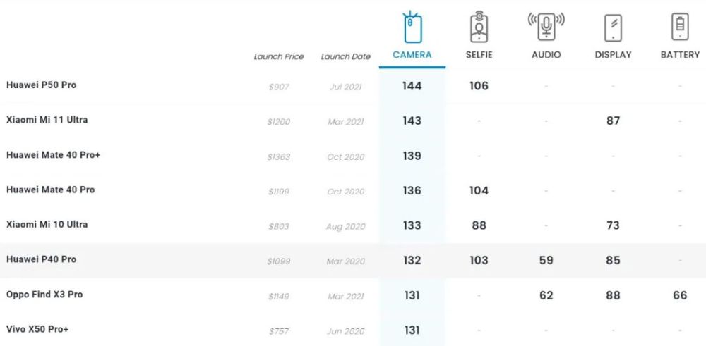
Task: Click Huawei P40 Pro camera score 132
Action: coord(412,260)
